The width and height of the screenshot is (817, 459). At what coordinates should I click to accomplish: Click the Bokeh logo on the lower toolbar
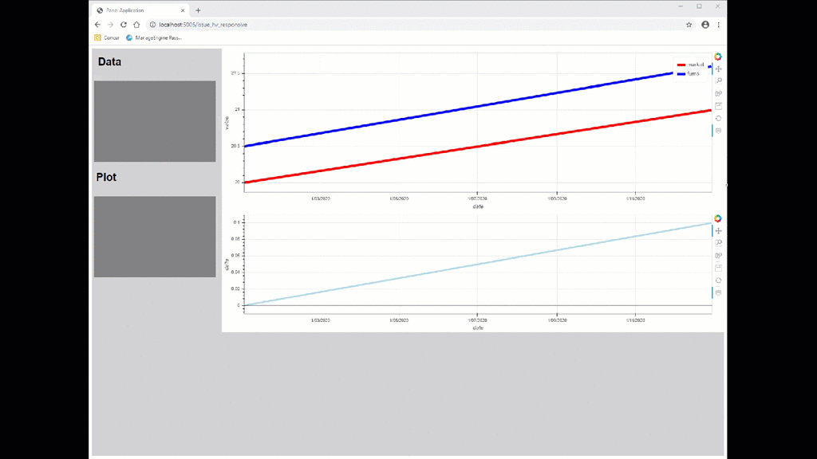[x=718, y=218]
